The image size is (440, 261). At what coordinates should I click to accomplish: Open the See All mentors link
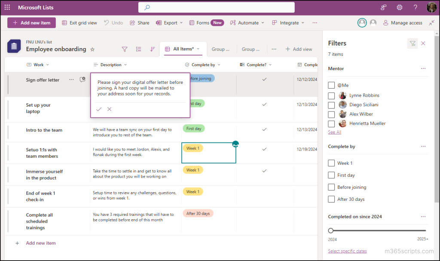tap(334, 132)
